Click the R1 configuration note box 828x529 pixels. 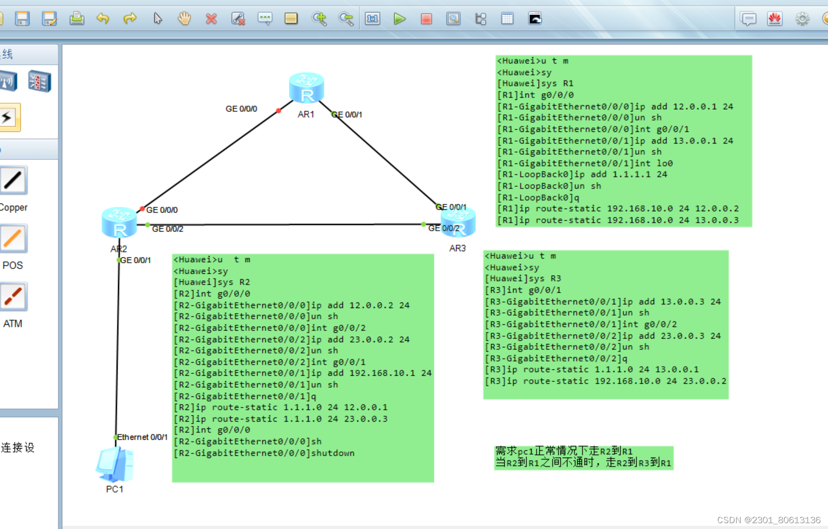point(623,141)
